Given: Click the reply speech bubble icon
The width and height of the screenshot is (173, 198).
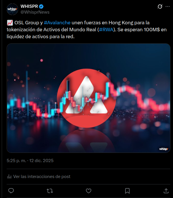Looking at the screenshot, I should (11, 191).
